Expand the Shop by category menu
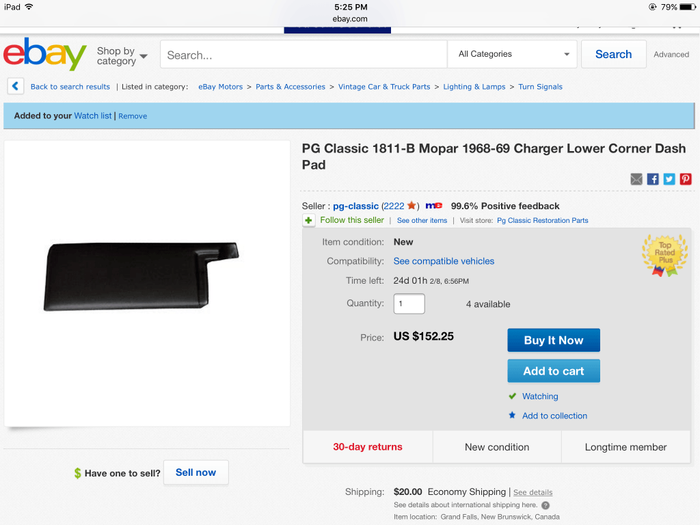 tap(122, 56)
